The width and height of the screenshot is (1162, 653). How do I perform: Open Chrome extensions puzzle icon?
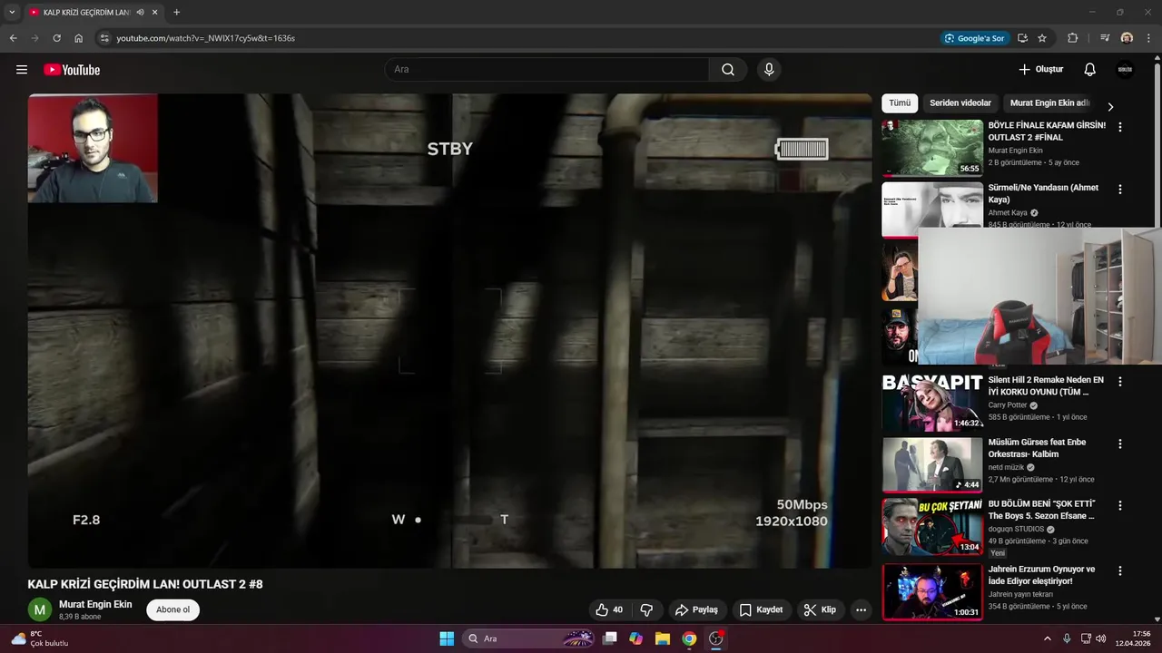tap(1072, 38)
